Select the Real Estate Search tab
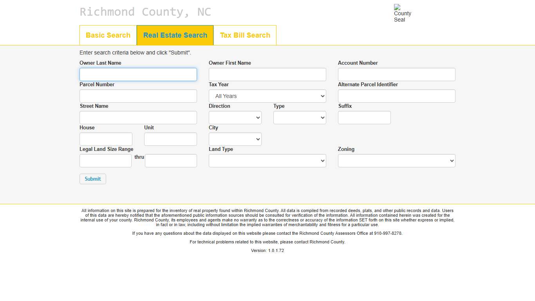 [x=175, y=35]
